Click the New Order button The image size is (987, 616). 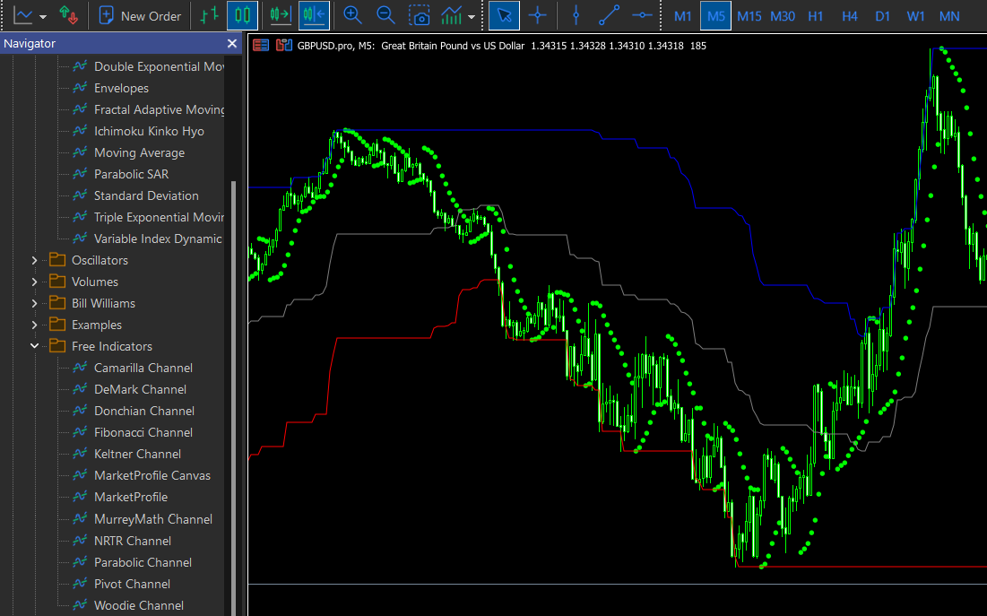click(x=140, y=16)
